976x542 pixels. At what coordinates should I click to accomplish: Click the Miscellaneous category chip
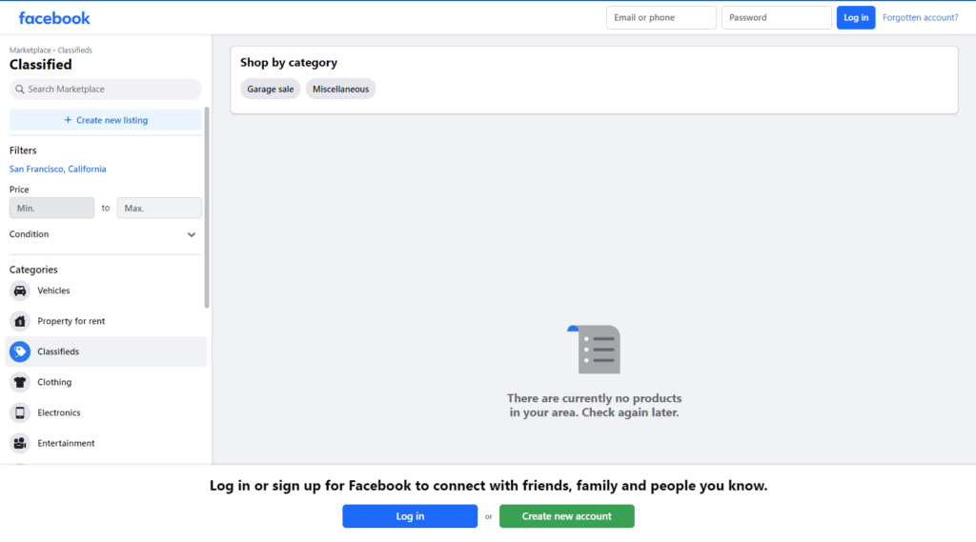[x=340, y=89]
